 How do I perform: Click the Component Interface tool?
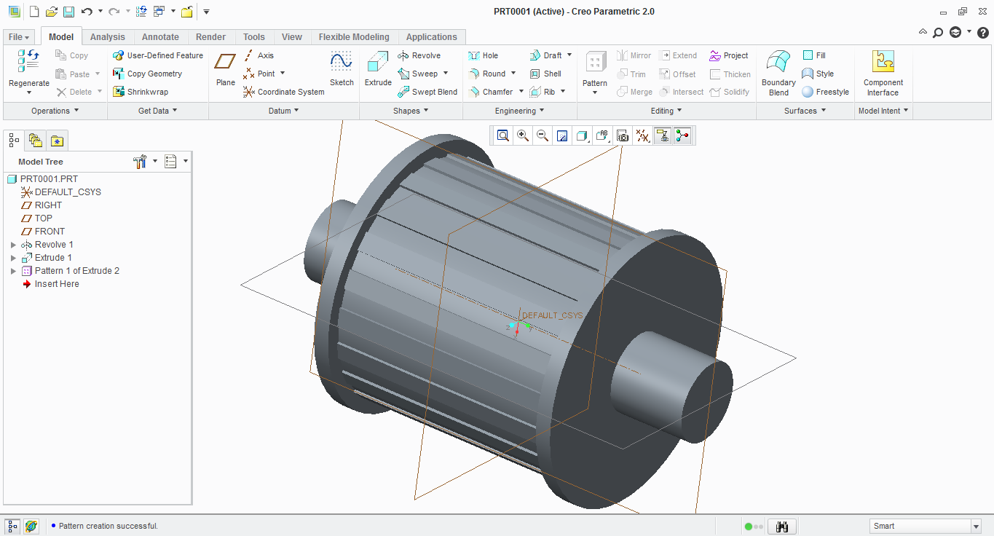pos(883,73)
